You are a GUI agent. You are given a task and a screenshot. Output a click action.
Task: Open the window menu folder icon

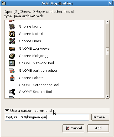(4, 3)
